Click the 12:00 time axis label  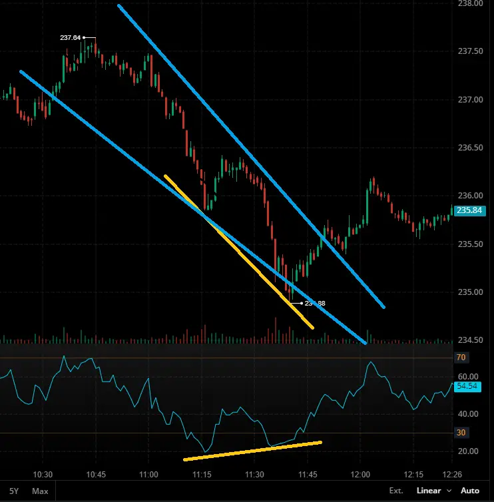[360, 474]
